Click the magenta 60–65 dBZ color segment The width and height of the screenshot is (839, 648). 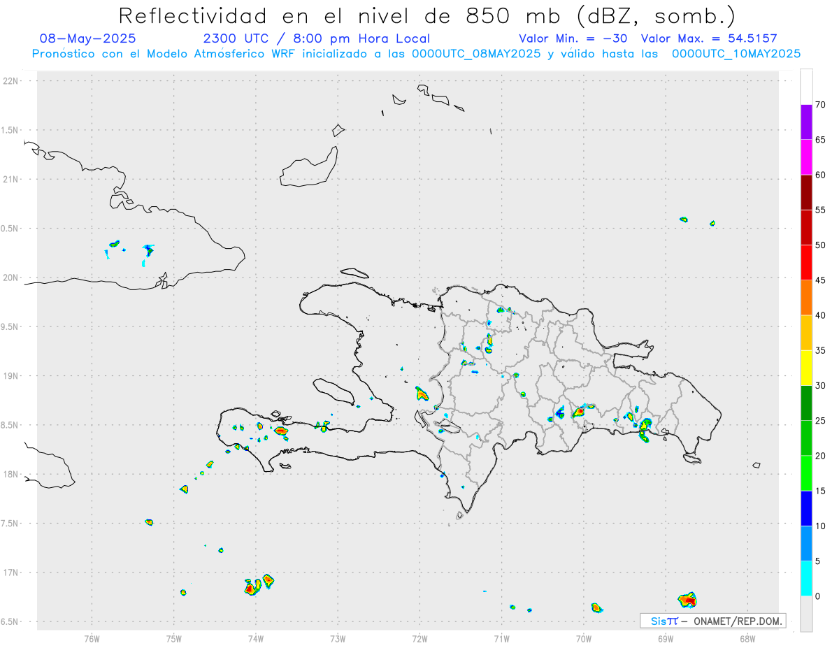pos(806,157)
